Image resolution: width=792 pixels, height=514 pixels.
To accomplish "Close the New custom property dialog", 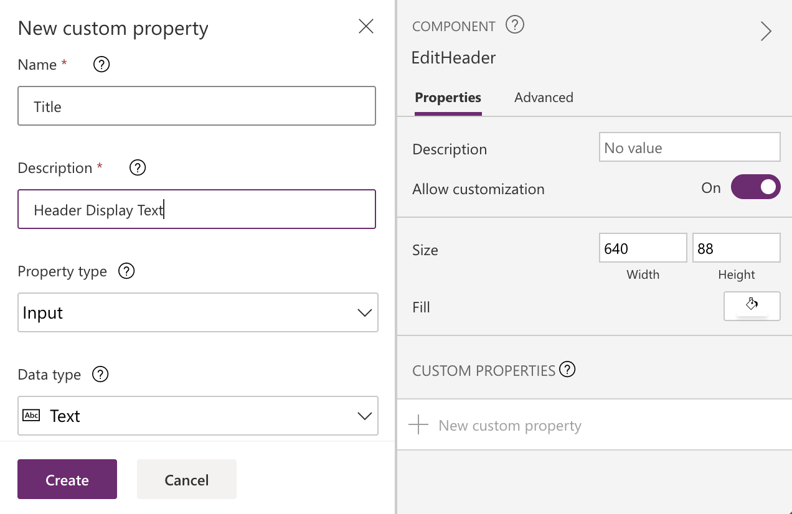I will [x=366, y=26].
